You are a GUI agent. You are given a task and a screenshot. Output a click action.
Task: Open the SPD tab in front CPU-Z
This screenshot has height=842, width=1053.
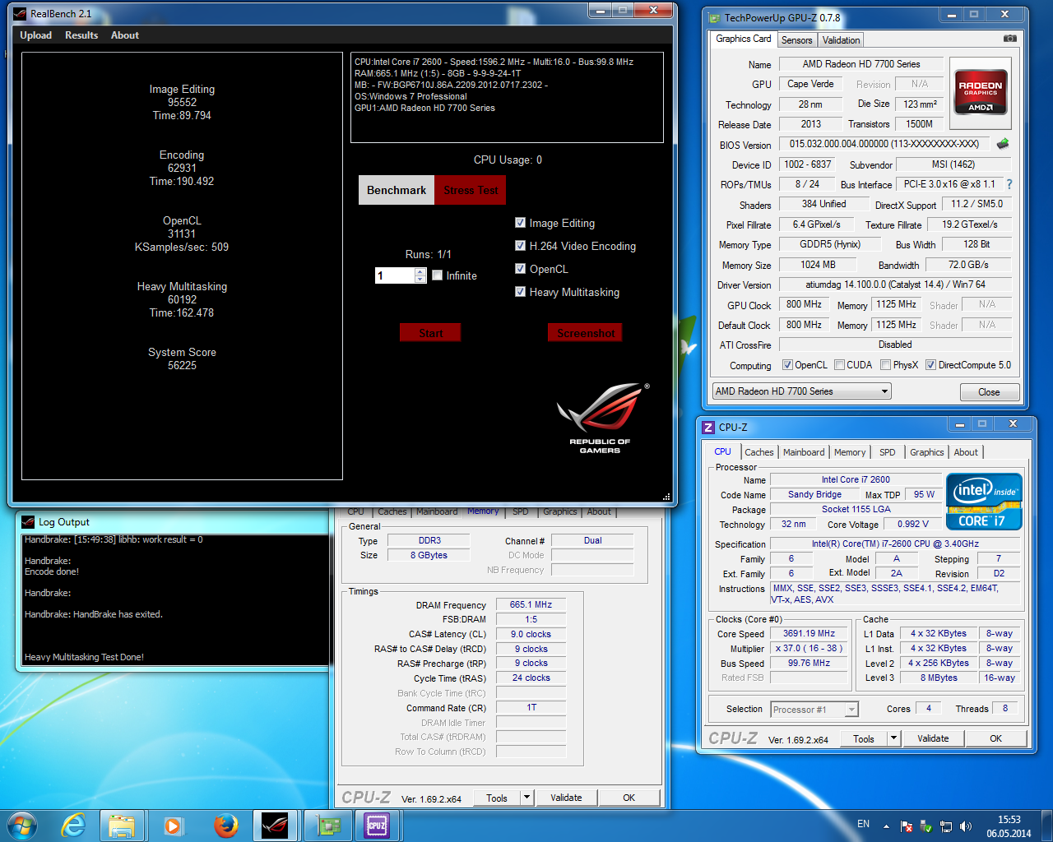coord(887,452)
